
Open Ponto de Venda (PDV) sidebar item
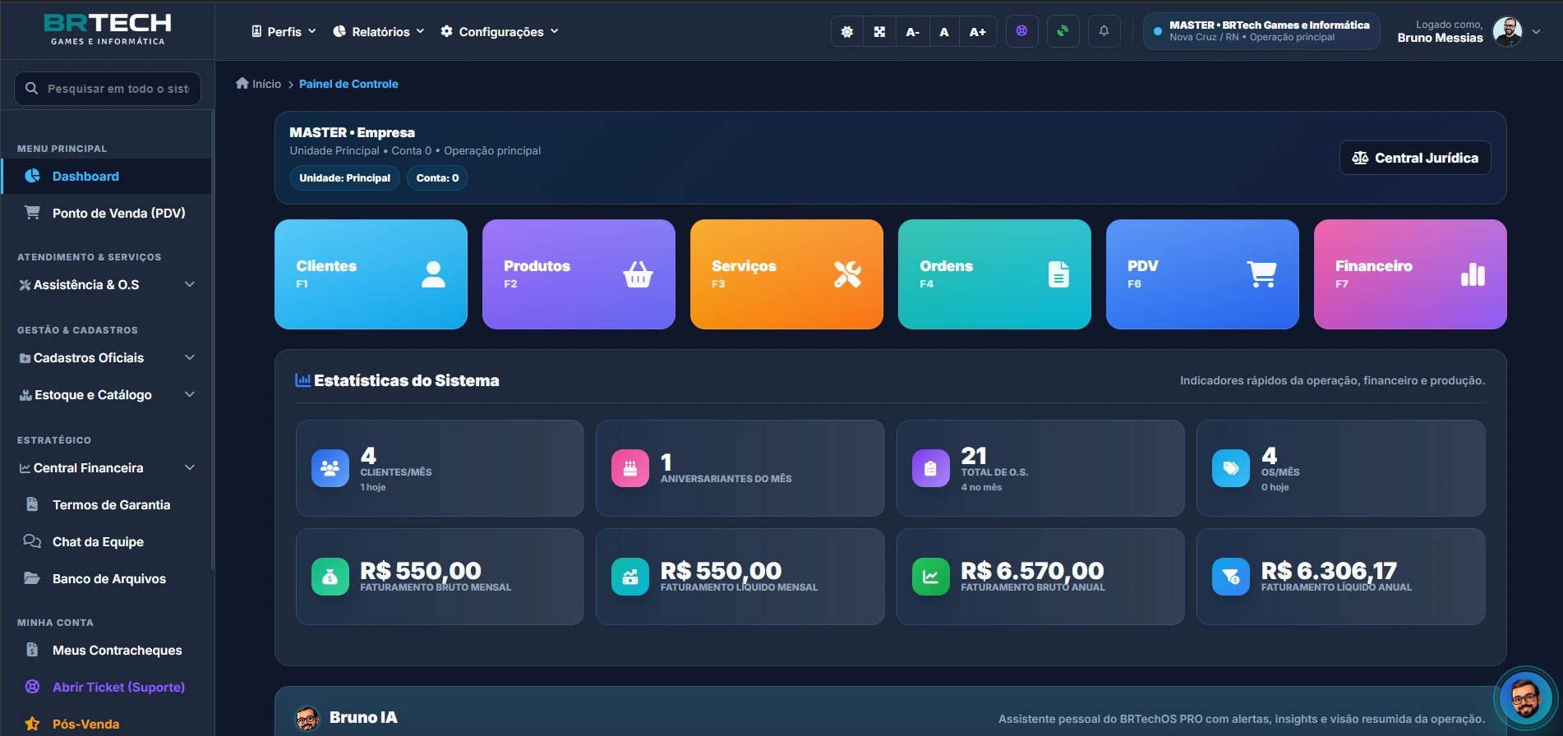[x=106, y=213]
